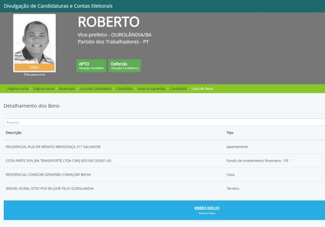
Task: Click Fundo de investimento financeiro - FIF cell
Action: coord(258,161)
